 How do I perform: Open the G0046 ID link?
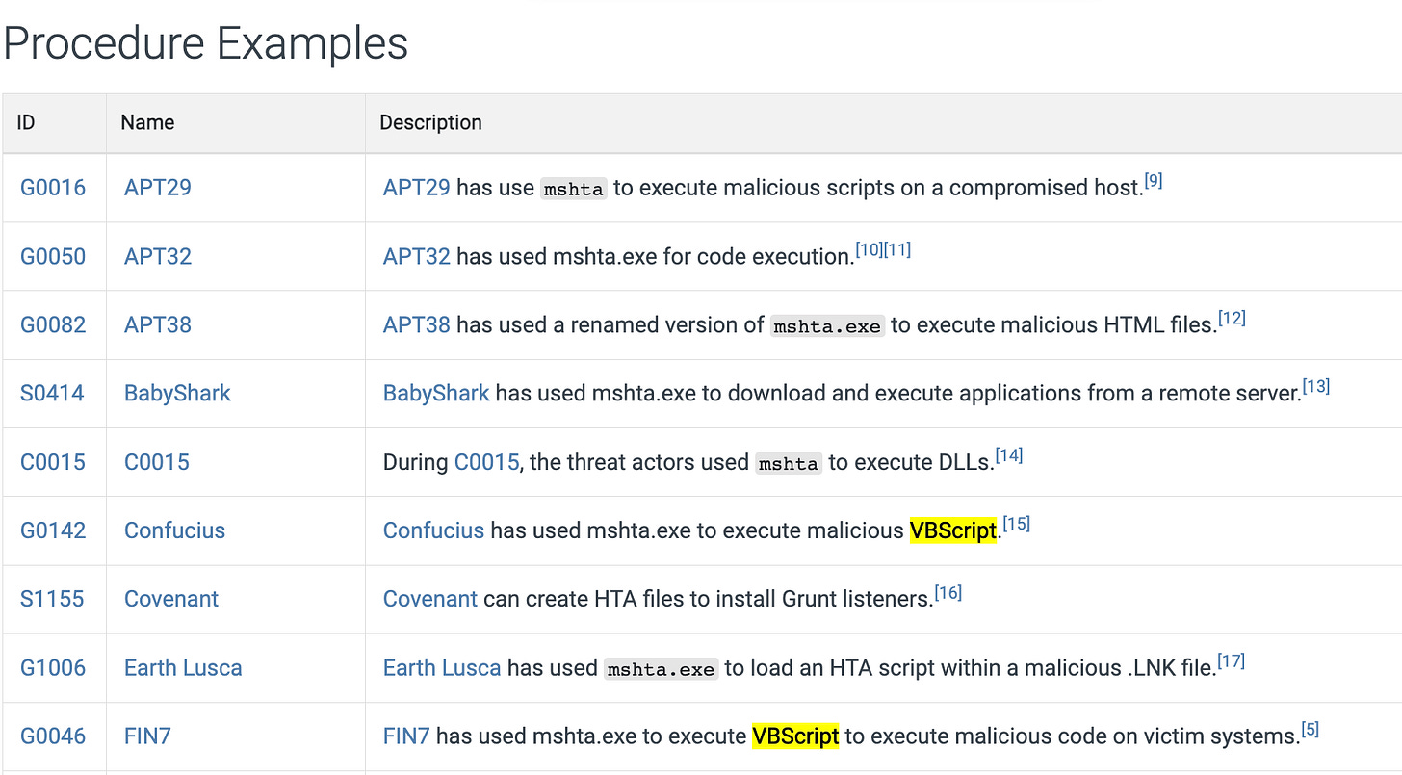(53, 736)
